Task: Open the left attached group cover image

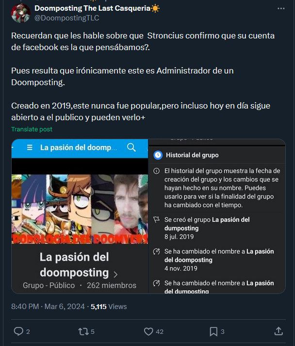Action: tap(80, 216)
